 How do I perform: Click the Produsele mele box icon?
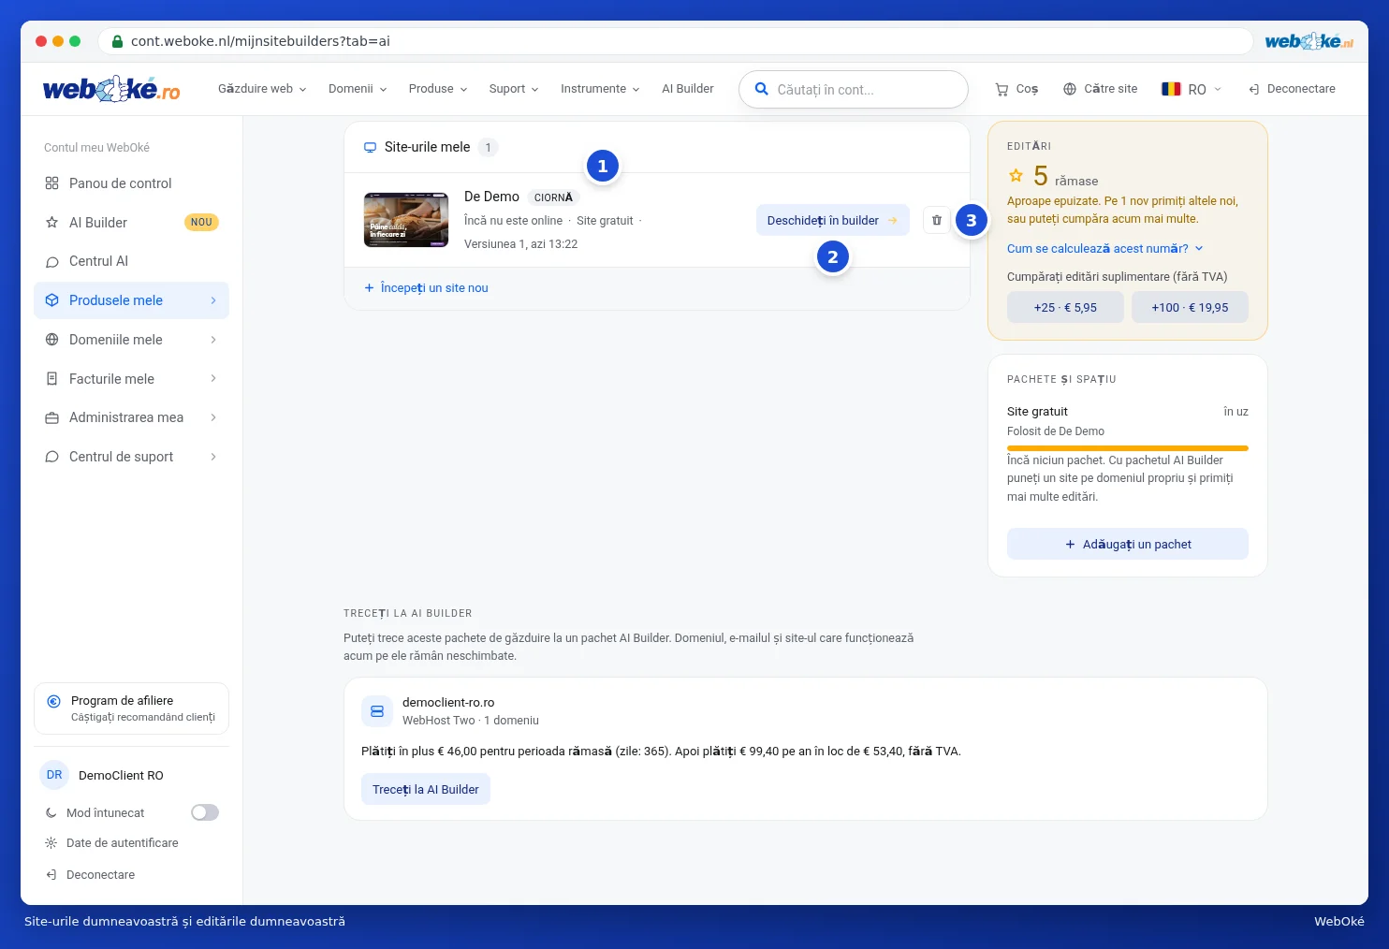coord(52,300)
